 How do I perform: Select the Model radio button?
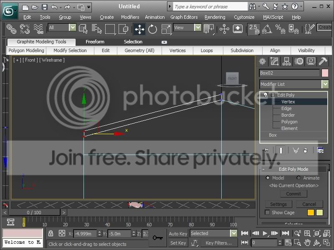[268, 178]
